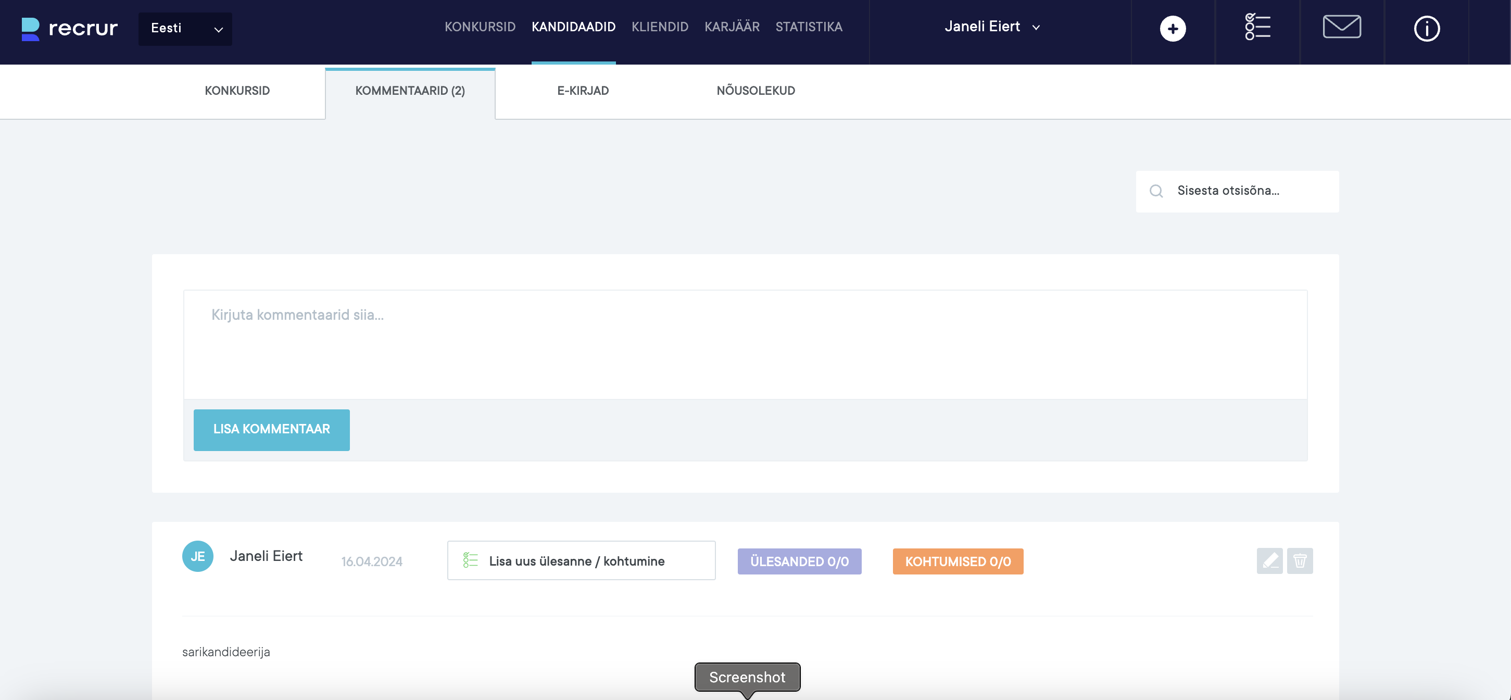Screen dimensions: 1511x700
Task: Click the plus add-new icon in header
Action: pyautogui.click(x=1172, y=29)
